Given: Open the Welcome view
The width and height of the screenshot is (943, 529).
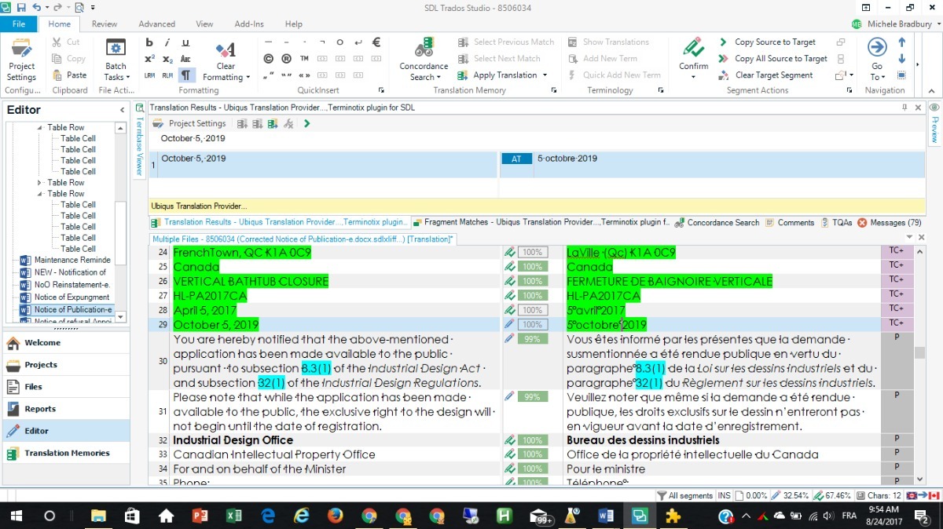Looking at the screenshot, I should [x=65, y=342].
